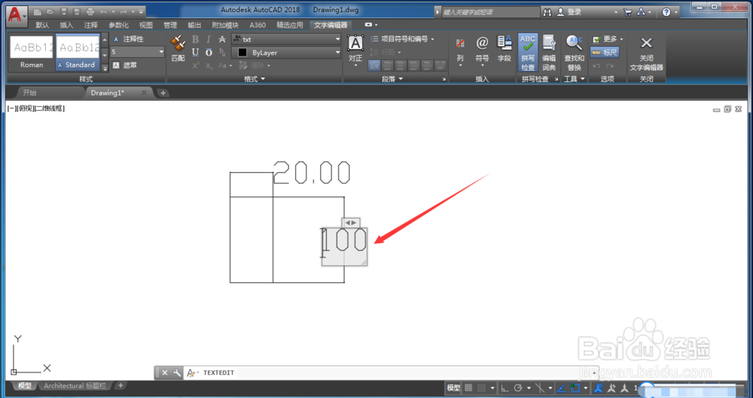Click the 开始 start file tab
753x398 pixels.
click(x=30, y=93)
